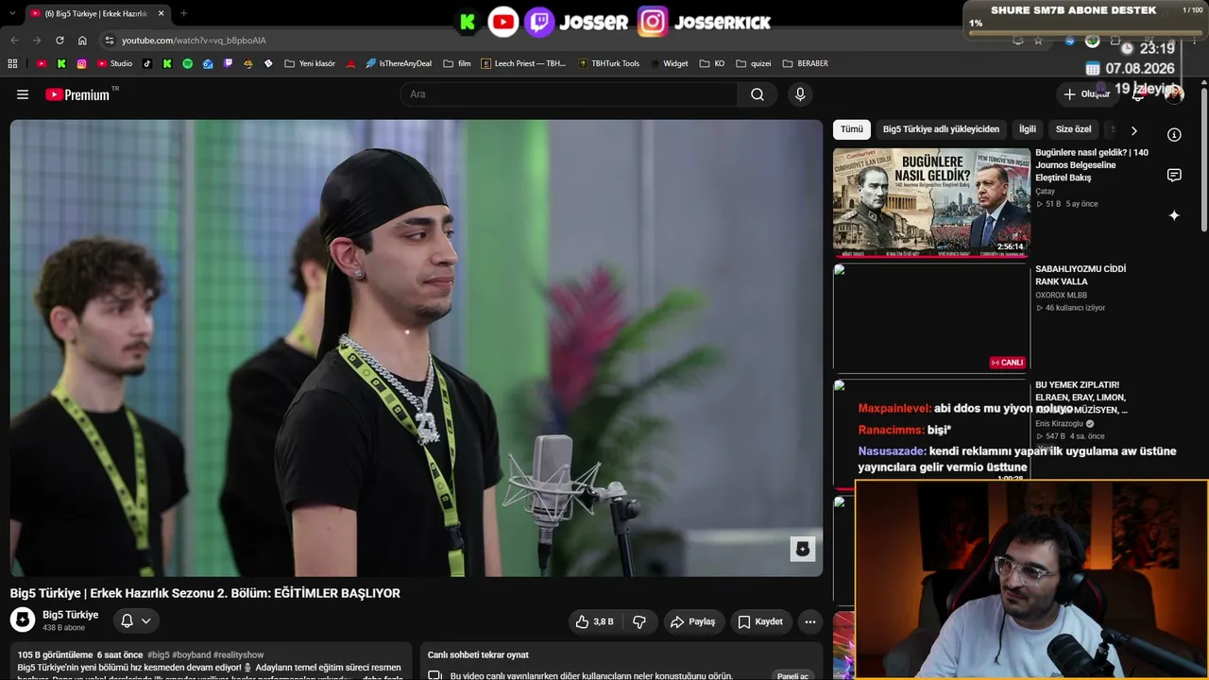
Task: Open the YouTube guide hamburger menu
Action: (x=23, y=94)
